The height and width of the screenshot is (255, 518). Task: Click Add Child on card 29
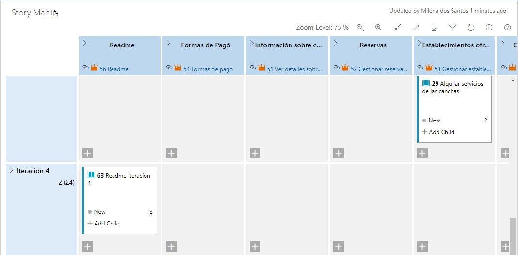click(438, 132)
